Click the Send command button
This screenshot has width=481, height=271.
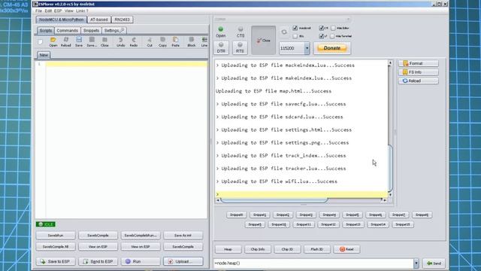434,263
